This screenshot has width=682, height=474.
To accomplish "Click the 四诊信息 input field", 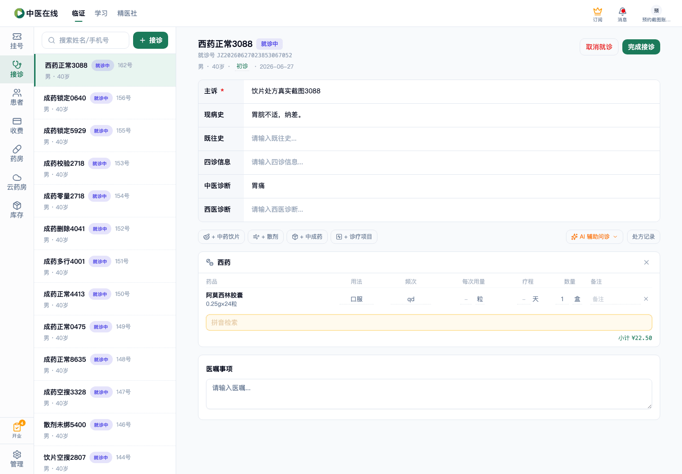I will (452, 162).
